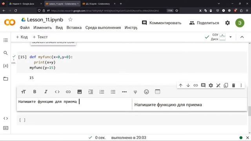Viewport: 251px width, 141px height.
Task: Click the markdown editor text area
Action: tap(74, 104)
